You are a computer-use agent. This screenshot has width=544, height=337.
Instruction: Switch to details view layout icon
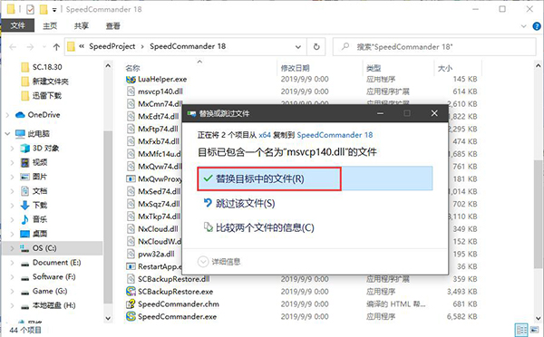[x=521, y=330]
